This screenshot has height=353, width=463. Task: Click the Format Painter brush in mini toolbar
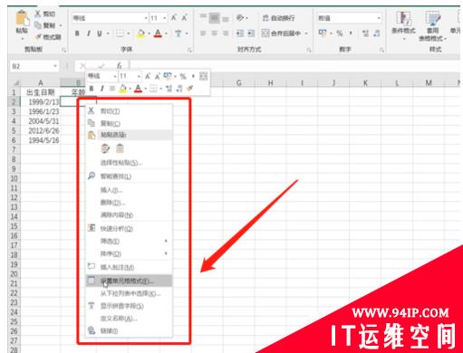[190, 88]
